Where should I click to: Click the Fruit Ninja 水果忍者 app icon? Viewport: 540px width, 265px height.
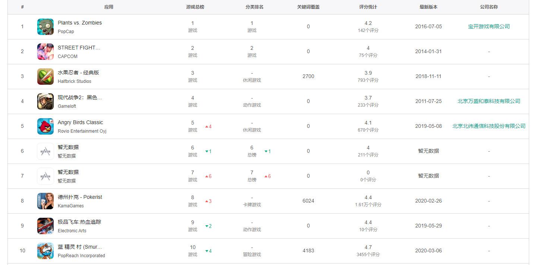(x=45, y=77)
